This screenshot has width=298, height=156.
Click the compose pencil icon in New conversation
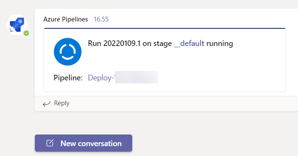(50, 143)
